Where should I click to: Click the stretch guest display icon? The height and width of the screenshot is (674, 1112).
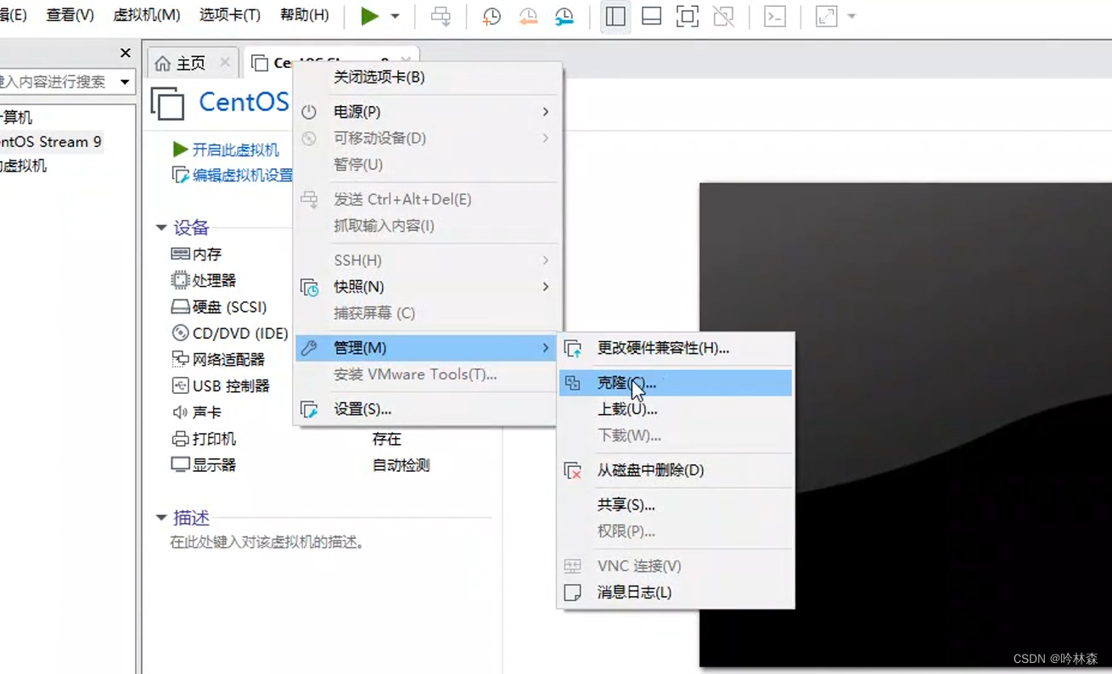[x=826, y=16]
